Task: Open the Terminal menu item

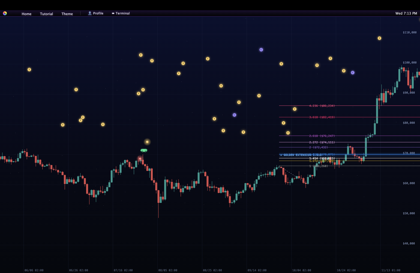Action: click(121, 13)
